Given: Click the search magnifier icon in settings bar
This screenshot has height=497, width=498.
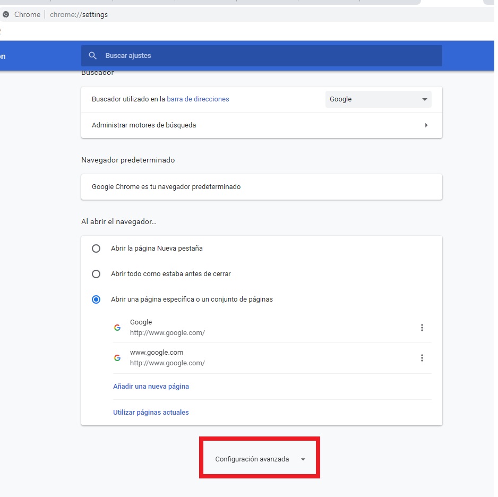Looking at the screenshot, I should pyautogui.click(x=92, y=56).
